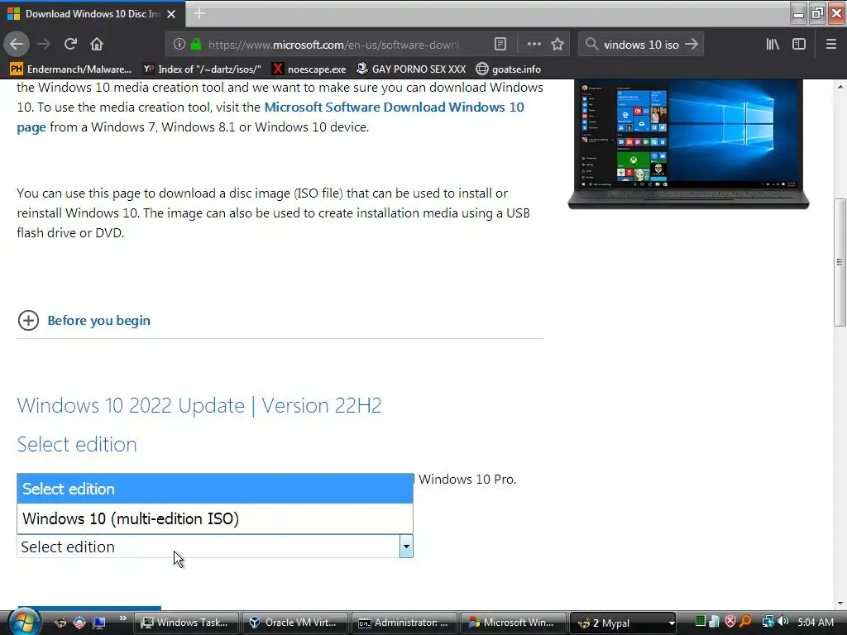Go back to the previous page

[17, 45]
